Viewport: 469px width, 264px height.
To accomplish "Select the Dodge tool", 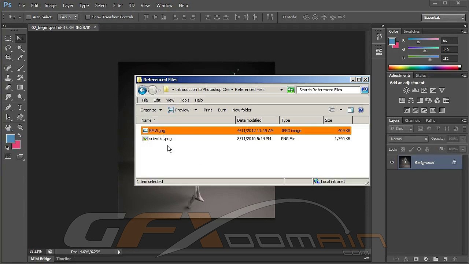I will [x=21, y=97].
